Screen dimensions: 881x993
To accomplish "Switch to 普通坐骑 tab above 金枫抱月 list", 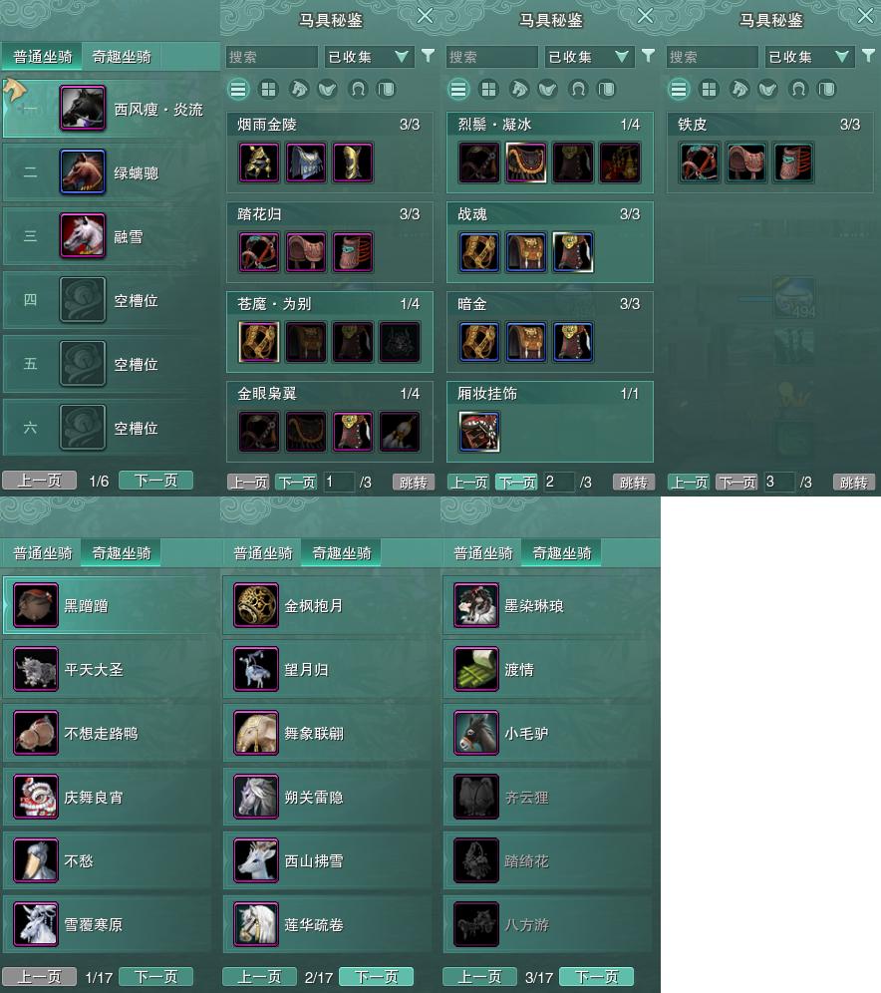I will coord(263,553).
